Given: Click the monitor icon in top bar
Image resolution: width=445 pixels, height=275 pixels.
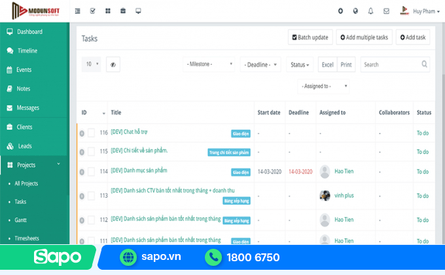Looking at the screenshot, I should [x=138, y=11].
